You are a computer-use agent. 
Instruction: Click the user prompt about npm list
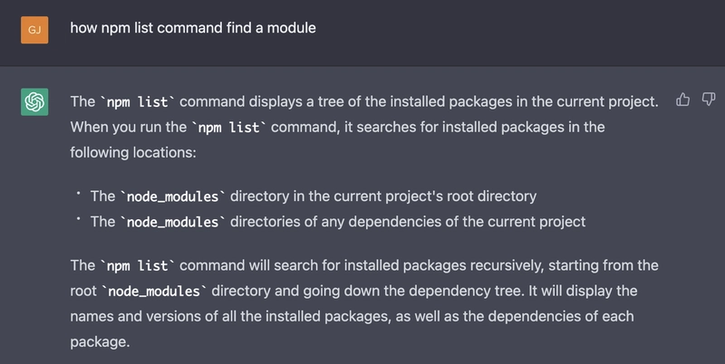tap(193, 28)
